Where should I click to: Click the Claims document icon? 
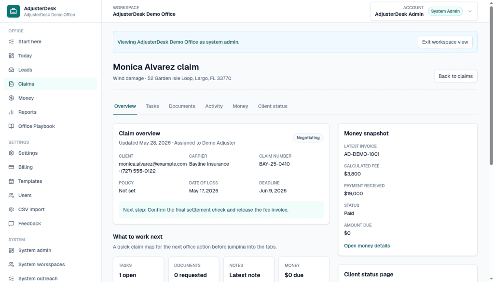pyautogui.click(x=12, y=84)
